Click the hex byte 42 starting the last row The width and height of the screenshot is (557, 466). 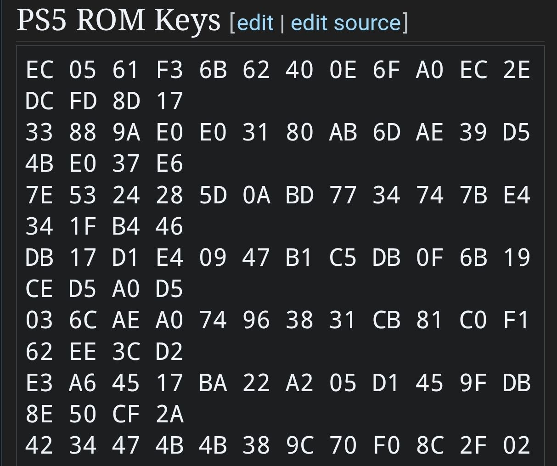(x=39, y=445)
